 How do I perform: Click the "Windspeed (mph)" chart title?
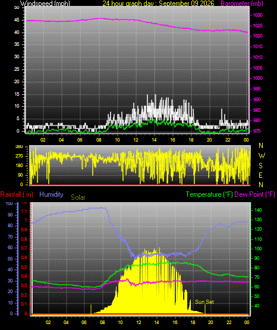pyautogui.click(x=45, y=4)
